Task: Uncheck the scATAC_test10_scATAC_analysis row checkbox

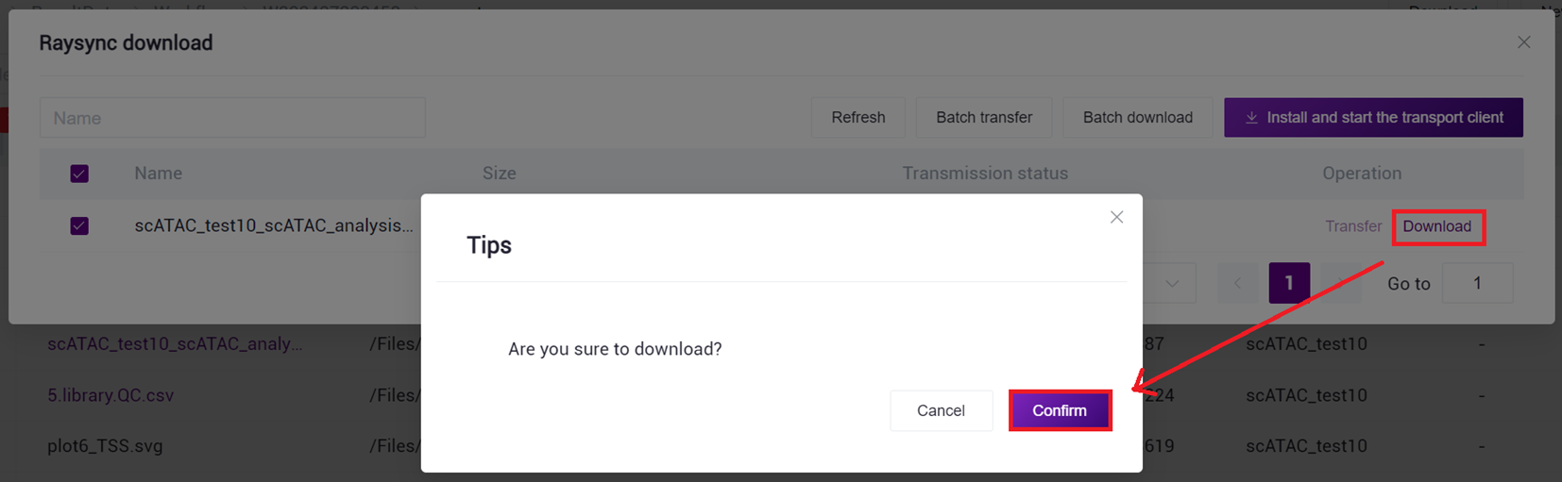Action: pyautogui.click(x=79, y=226)
